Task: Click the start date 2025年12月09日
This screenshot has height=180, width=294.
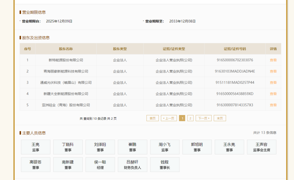Action: click(59, 21)
